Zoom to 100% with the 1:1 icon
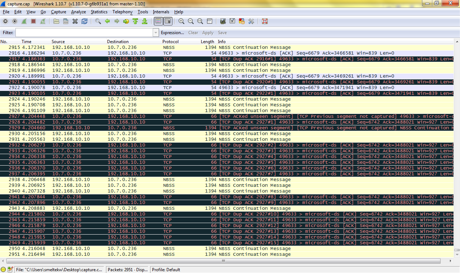 point(200,21)
